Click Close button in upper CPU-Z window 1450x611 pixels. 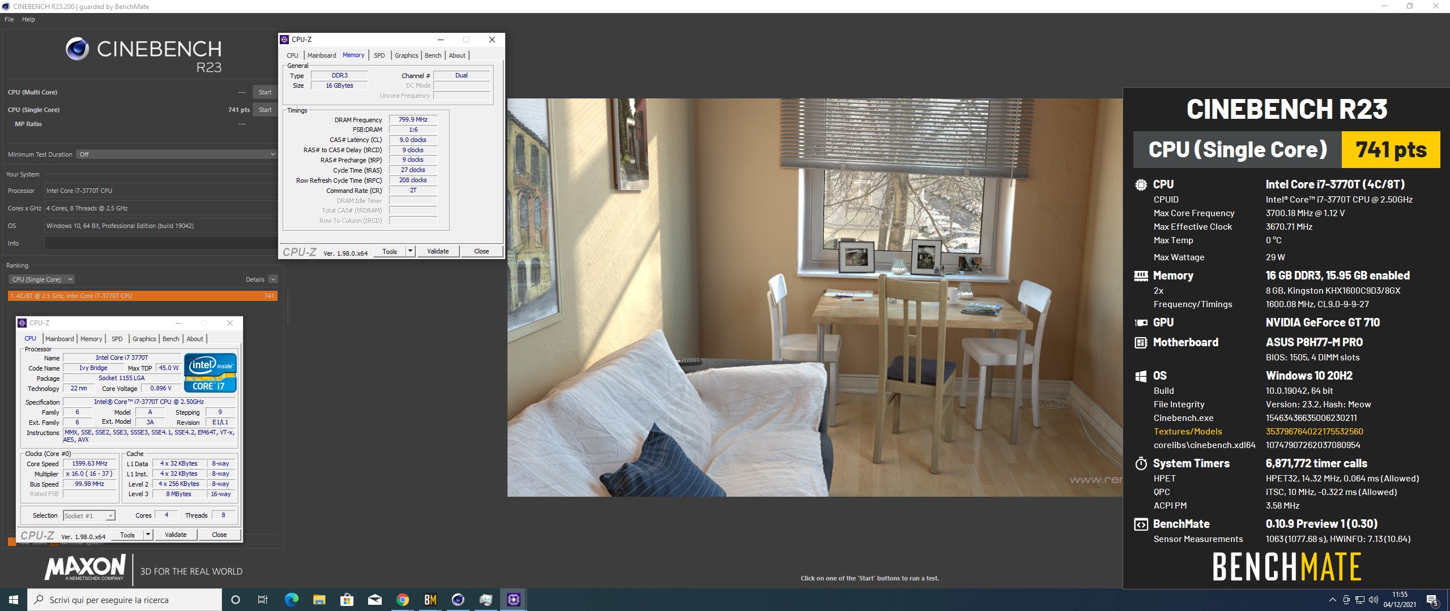(481, 251)
